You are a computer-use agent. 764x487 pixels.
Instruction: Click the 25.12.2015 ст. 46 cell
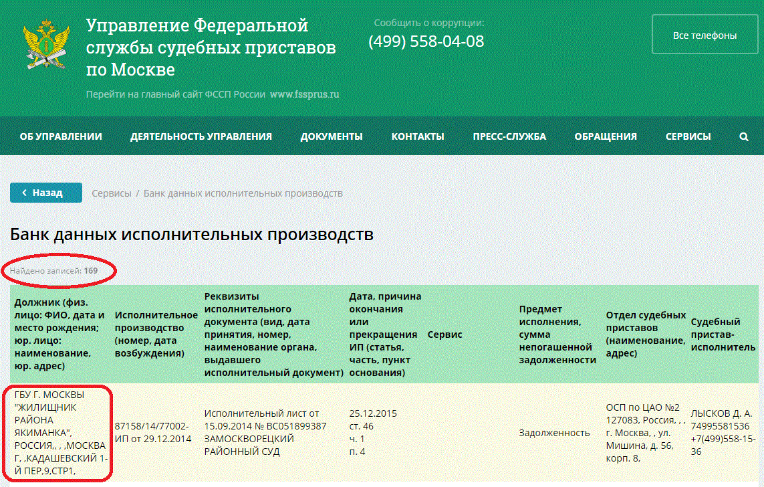coord(373,432)
